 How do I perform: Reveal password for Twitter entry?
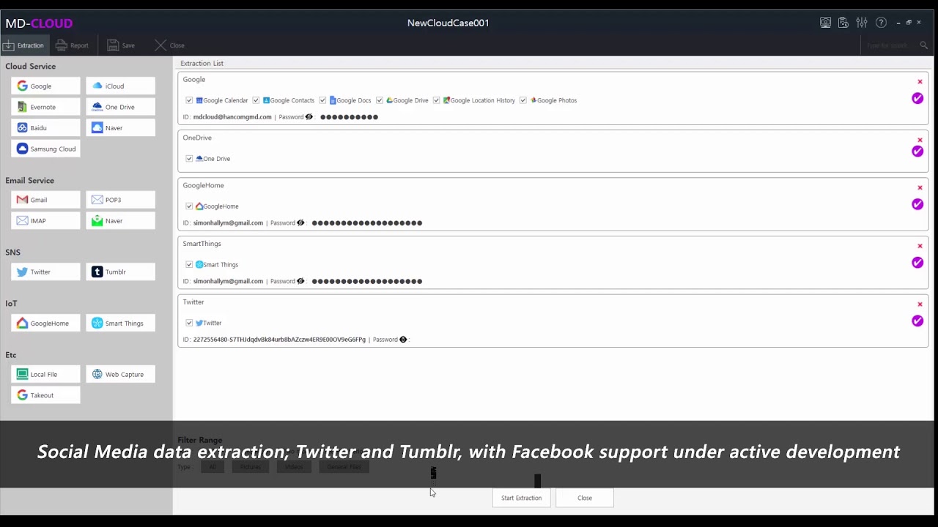click(403, 340)
